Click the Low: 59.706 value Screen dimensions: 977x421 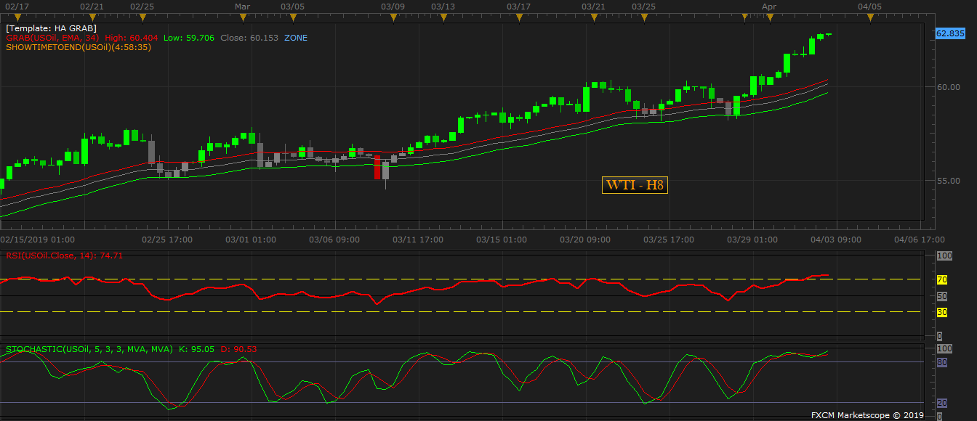pyautogui.click(x=189, y=37)
